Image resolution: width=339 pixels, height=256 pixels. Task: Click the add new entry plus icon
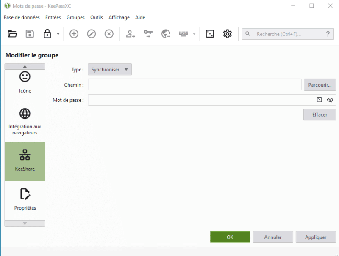click(74, 34)
